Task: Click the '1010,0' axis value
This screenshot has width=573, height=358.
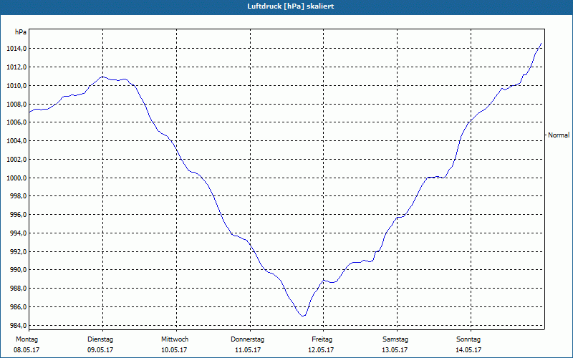Action: click(x=16, y=86)
